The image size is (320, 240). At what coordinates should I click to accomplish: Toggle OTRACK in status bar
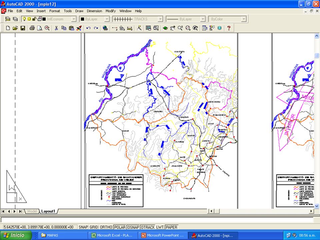point(148,227)
